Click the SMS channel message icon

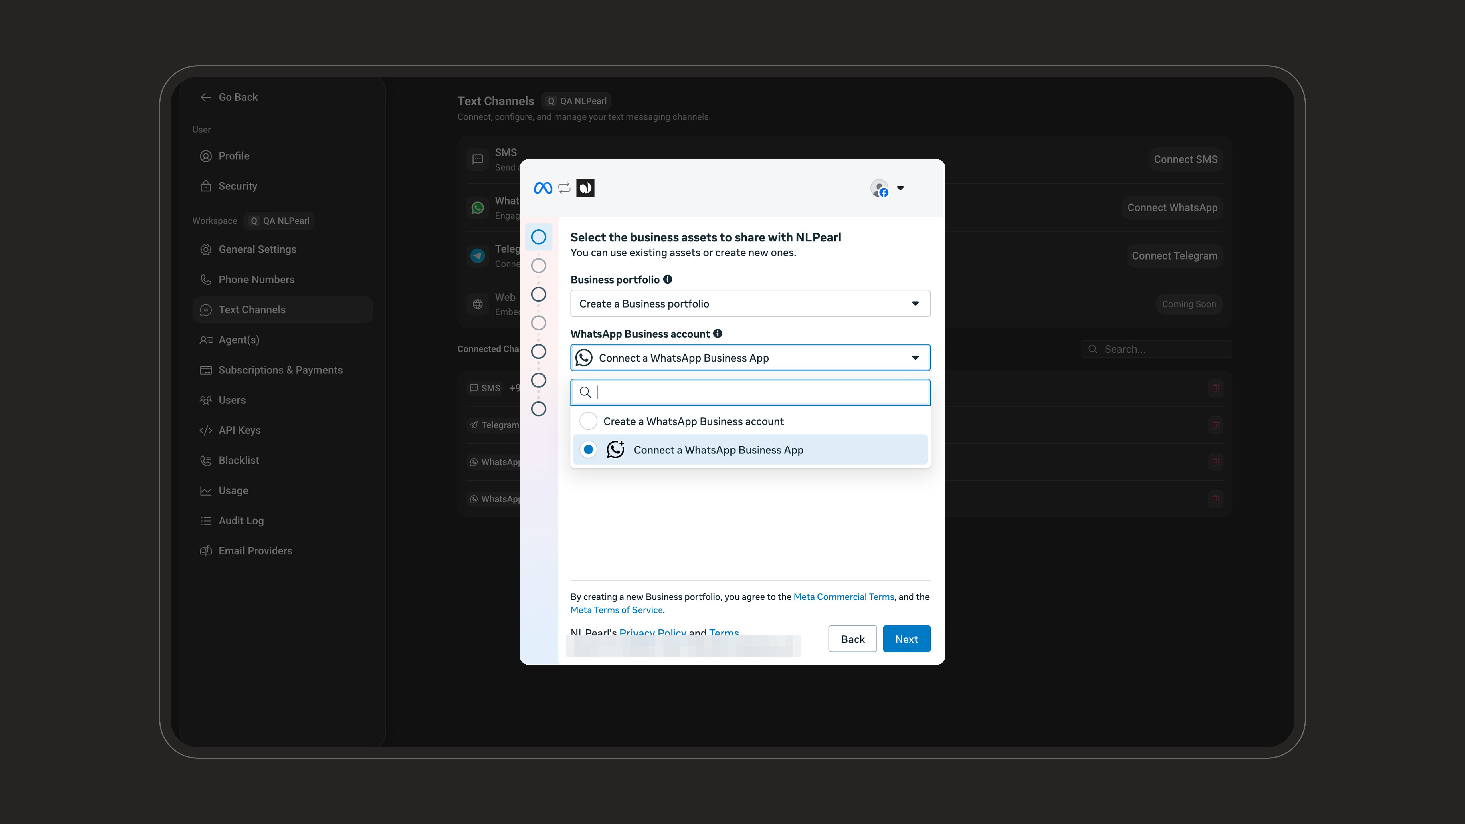tap(478, 160)
